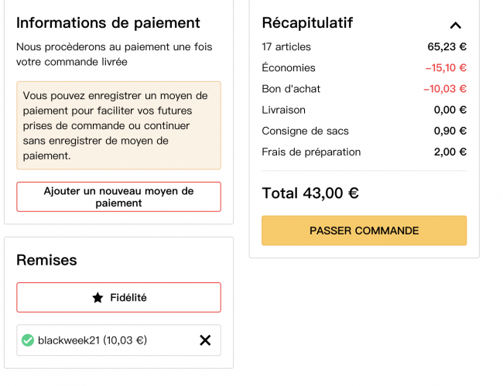Viewport: 503px width, 386px height.
Task: Select the blackweek21 (10,03 €) coupon text
Action: (x=92, y=340)
